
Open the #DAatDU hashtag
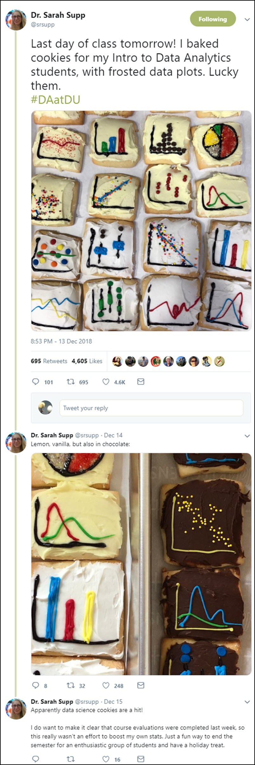point(56,99)
